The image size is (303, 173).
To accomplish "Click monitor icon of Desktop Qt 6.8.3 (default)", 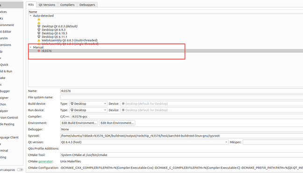I will pos(39,26).
